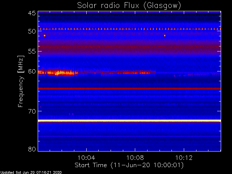This screenshot has width=232, height=174.
Task: Click the '80' frequency tick label
Action: pos(32,149)
